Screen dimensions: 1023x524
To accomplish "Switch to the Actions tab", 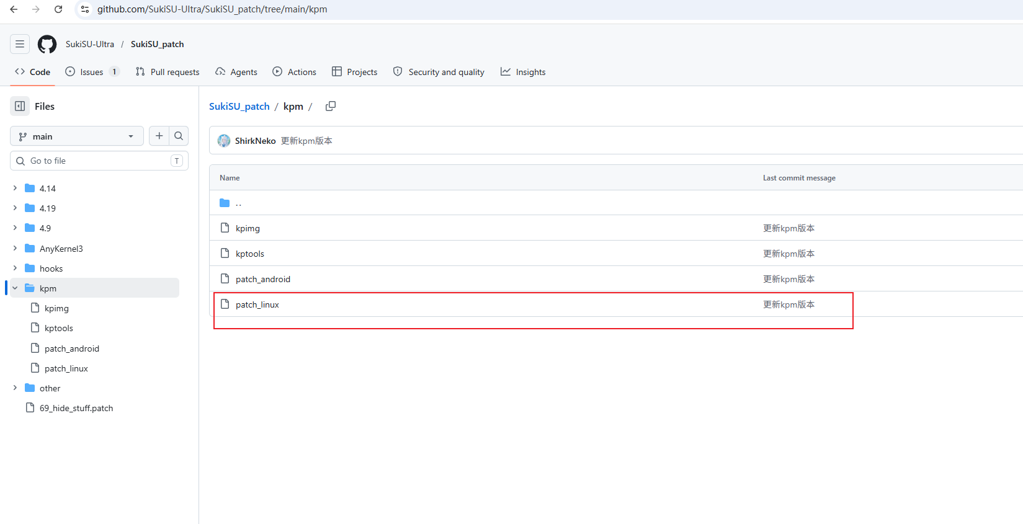I will (x=295, y=72).
